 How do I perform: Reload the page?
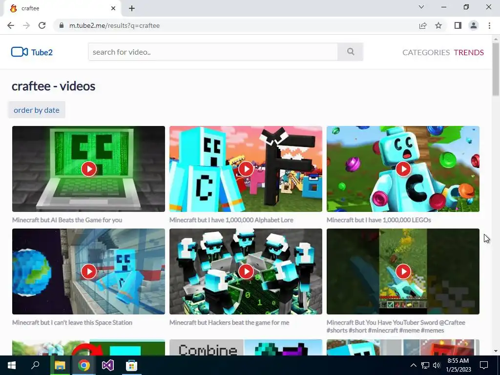click(x=42, y=25)
